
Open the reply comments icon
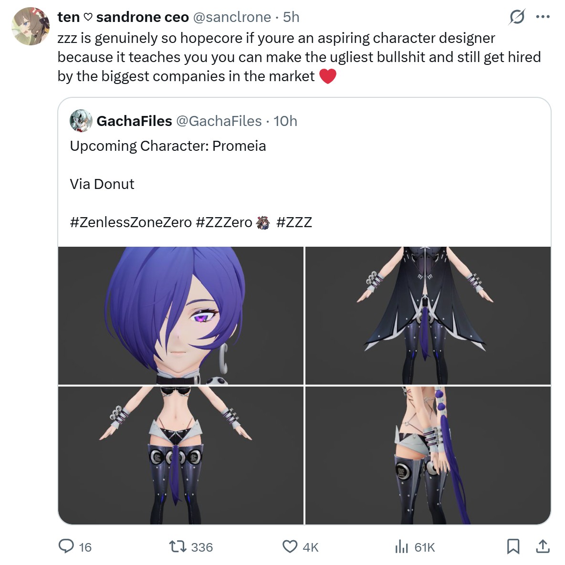point(66,546)
